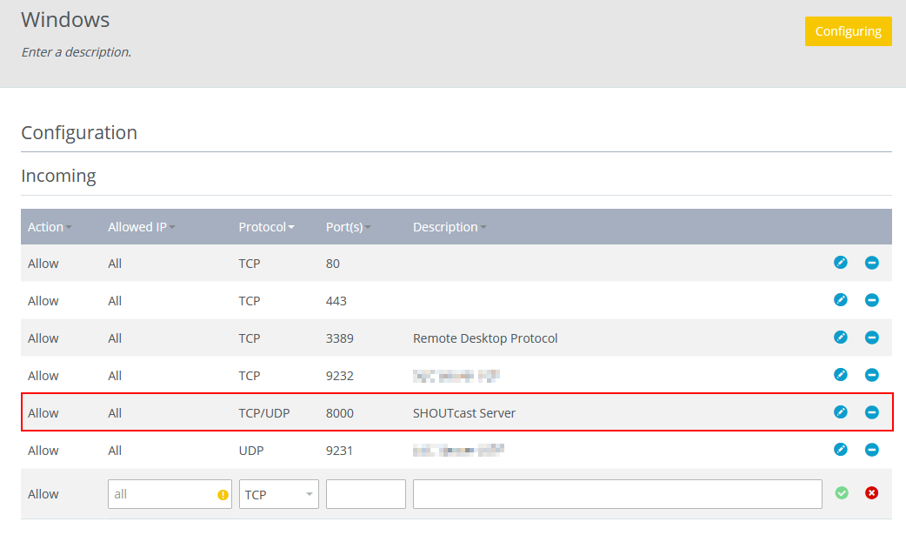The width and height of the screenshot is (906, 535).
Task: Delete the port 9232 rule
Action: 872,375
